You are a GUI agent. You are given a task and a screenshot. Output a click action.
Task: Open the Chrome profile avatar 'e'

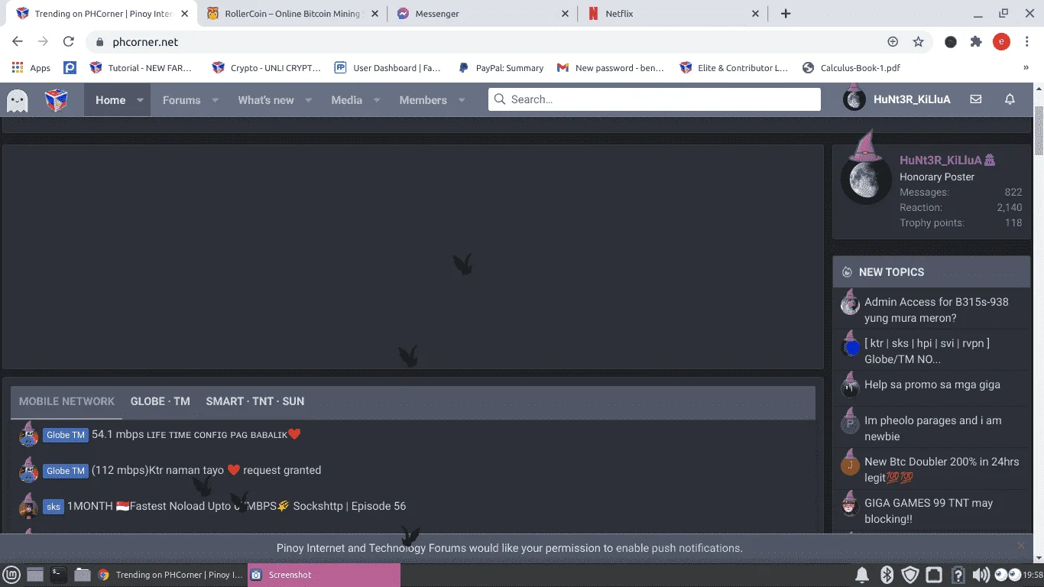(1001, 42)
